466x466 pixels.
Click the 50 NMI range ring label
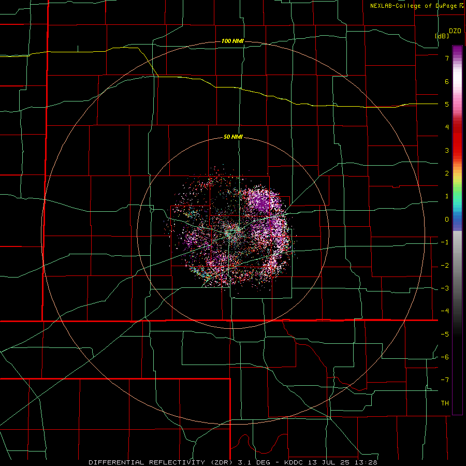[x=233, y=137]
